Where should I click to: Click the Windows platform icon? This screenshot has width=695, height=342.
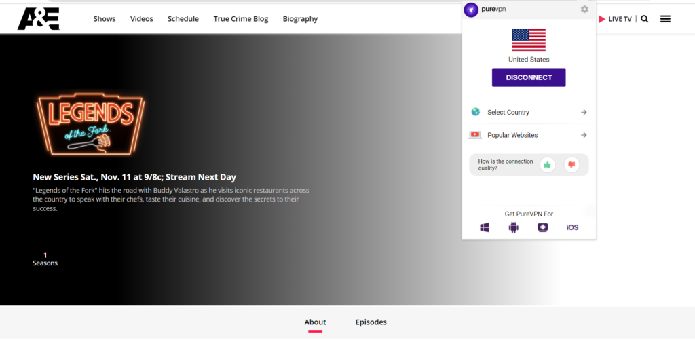tap(485, 227)
